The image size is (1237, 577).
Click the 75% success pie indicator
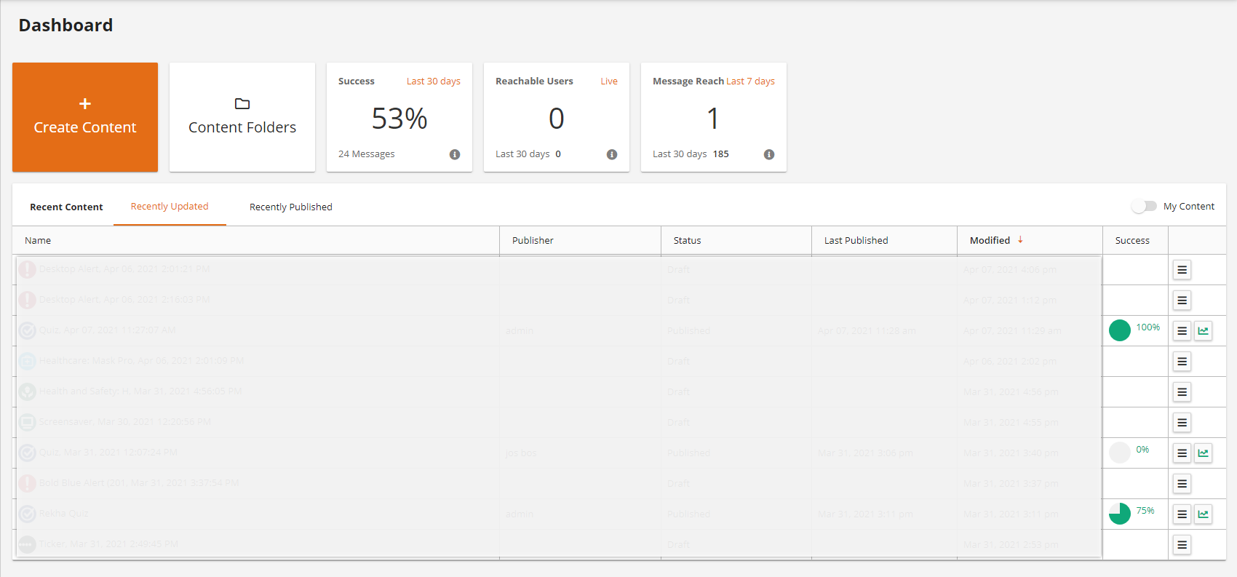click(1120, 514)
